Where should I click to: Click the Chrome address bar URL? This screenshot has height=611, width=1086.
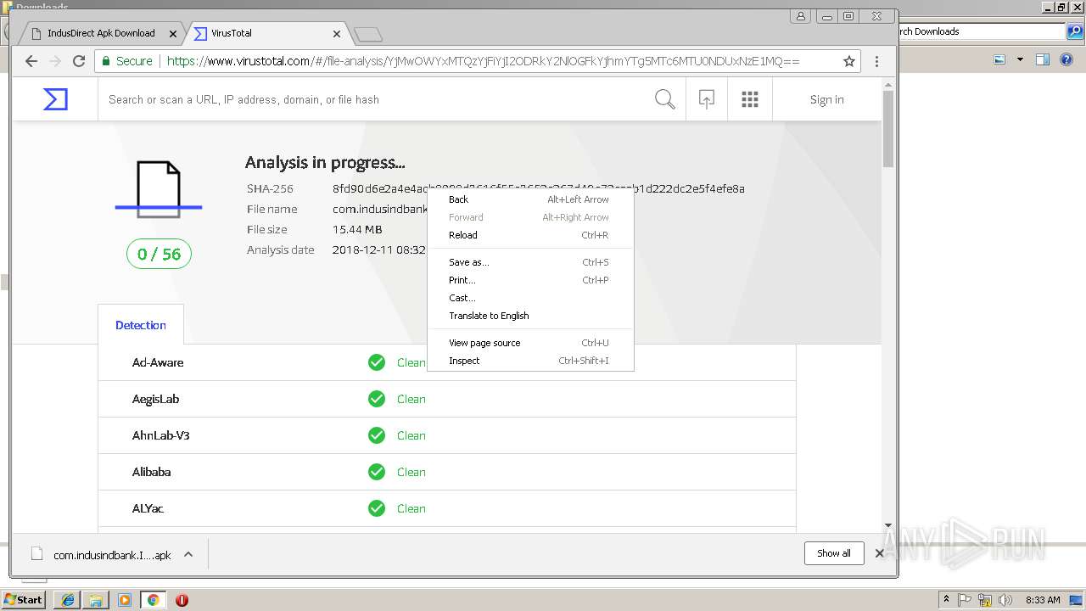pos(484,61)
